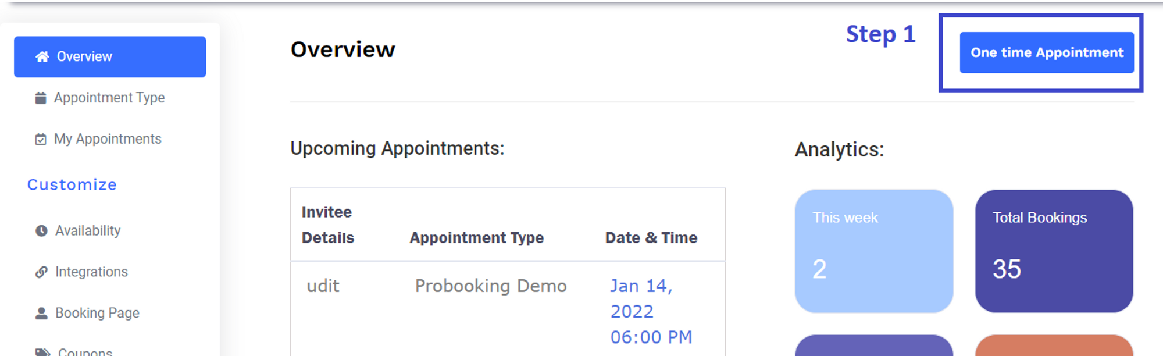This screenshot has width=1163, height=356.
Task: Click the Jan 14, 2022 06:00 PM link
Action: 650,311
